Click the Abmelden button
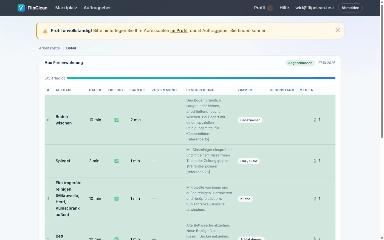 [350, 8]
